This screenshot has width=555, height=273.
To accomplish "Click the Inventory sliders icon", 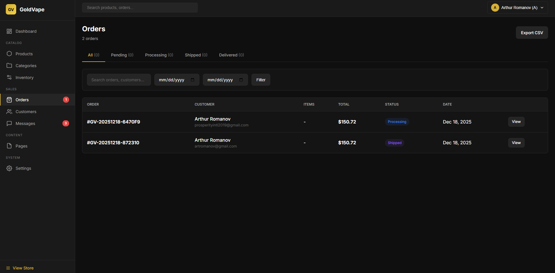I will coord(9,77).
